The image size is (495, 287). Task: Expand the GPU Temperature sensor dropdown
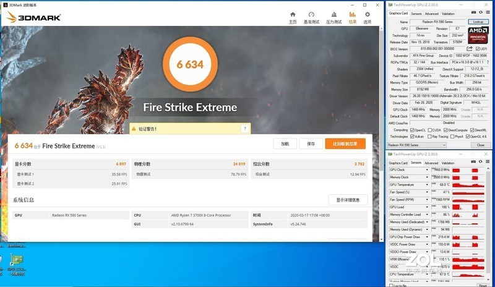(427, 185)
